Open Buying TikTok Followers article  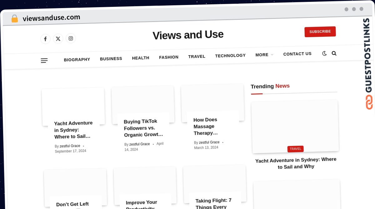tap(143, 128)
